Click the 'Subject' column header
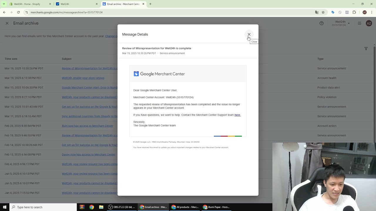 [66, 59]
